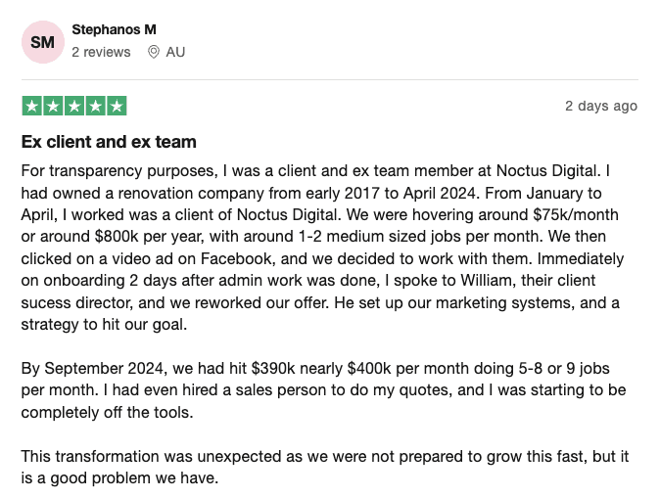Click the 2 days ago timestamp
This screenshot has height=498, width=660.
[601, 106]
